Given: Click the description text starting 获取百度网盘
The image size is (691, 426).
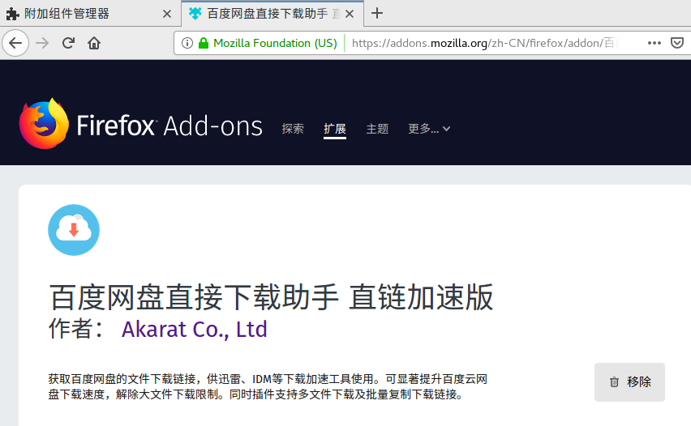Looking at the screenshot, I should pos(268,386).
